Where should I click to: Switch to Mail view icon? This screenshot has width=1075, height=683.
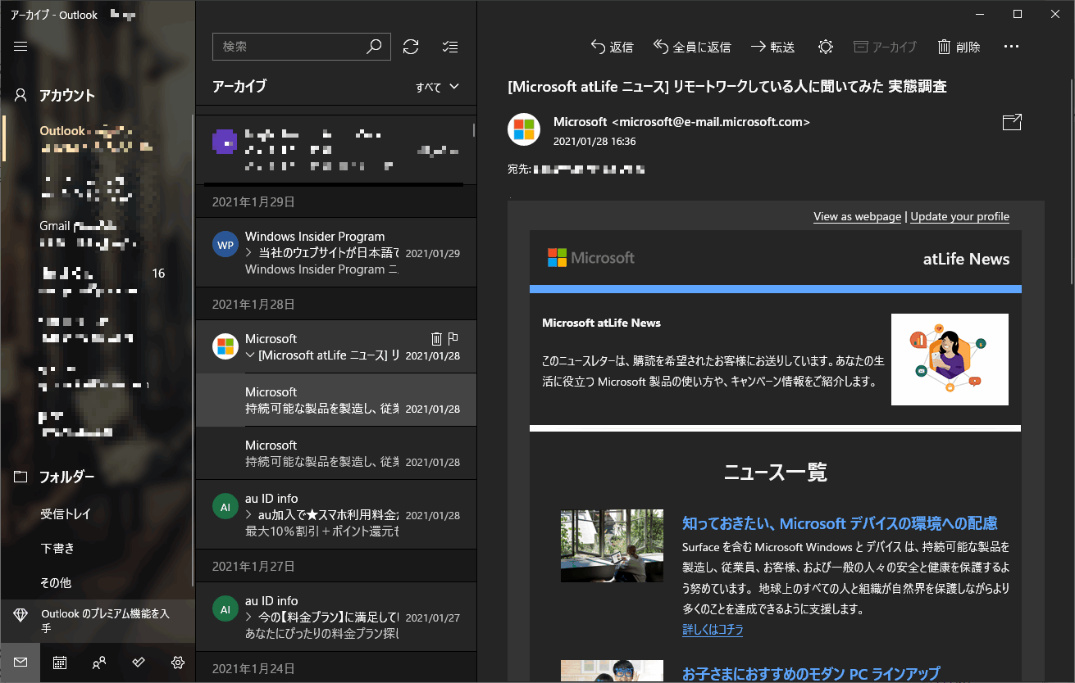point(20,663)
